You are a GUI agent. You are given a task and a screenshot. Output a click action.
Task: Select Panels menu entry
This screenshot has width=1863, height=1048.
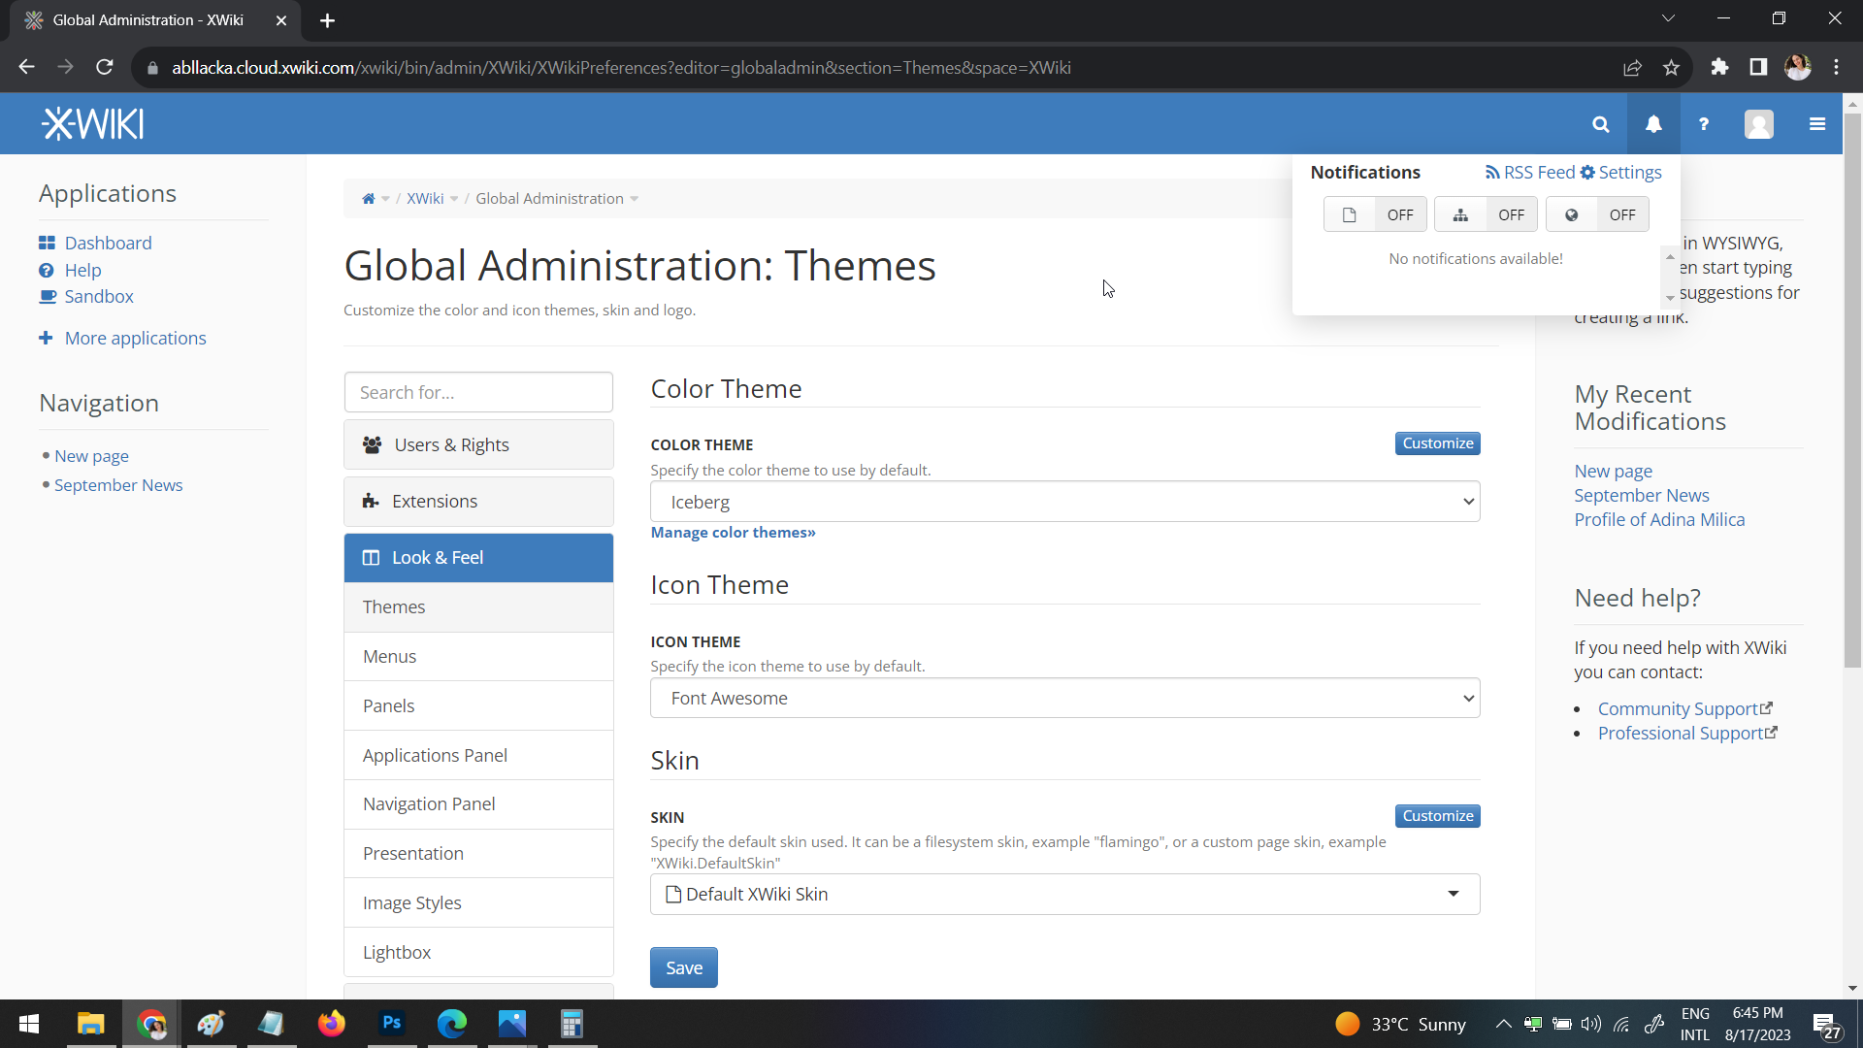tap(478, 705)
